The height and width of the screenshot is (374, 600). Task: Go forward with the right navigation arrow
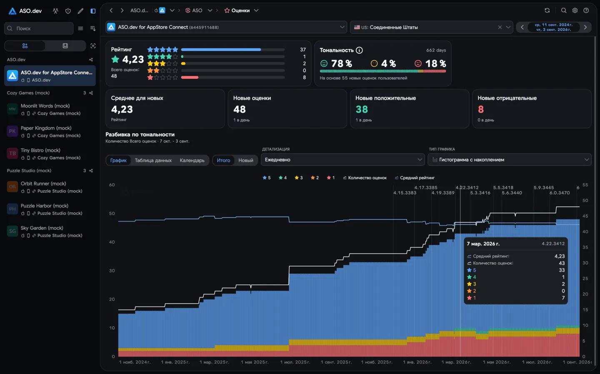coord(122,10)
